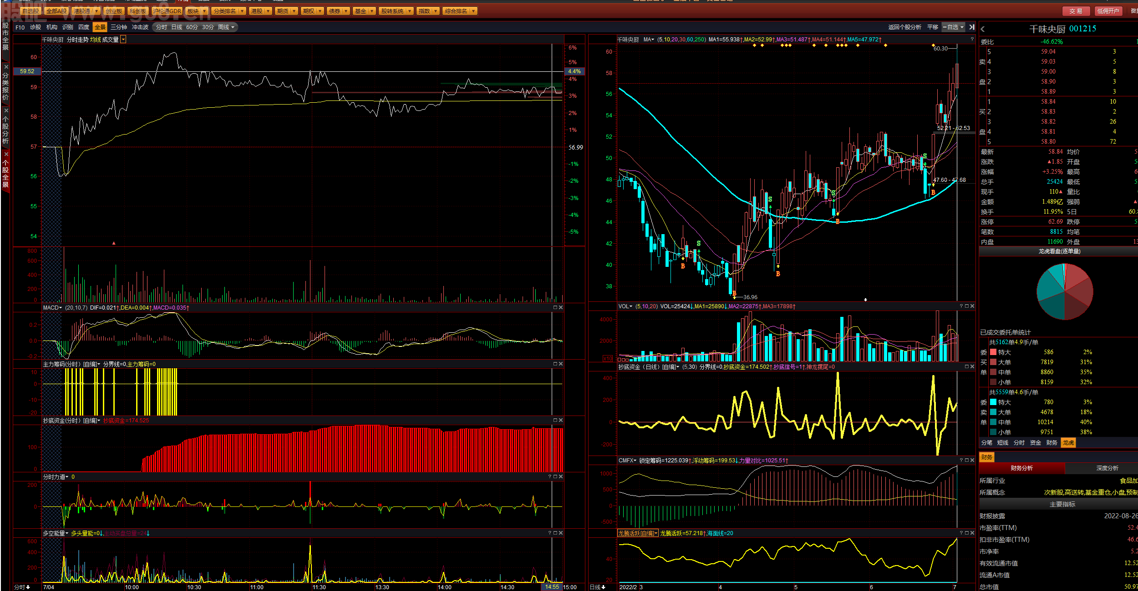
Task: Close the 分类报价 side tab
Action: pos(5,67)
